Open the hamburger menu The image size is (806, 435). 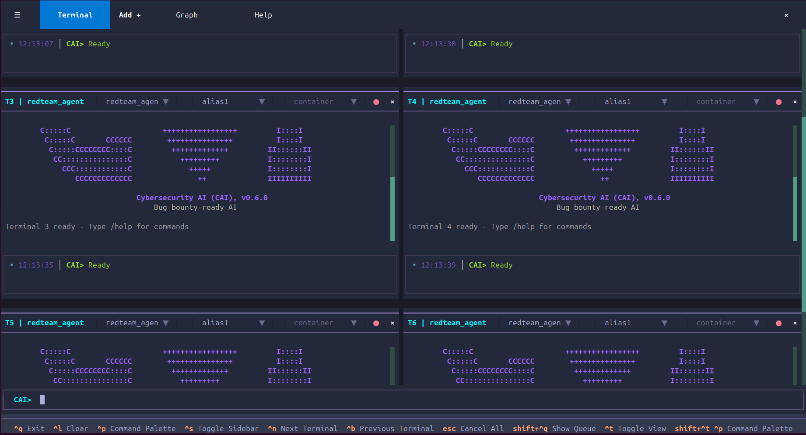pyautogui.click(x=17, y=14)
